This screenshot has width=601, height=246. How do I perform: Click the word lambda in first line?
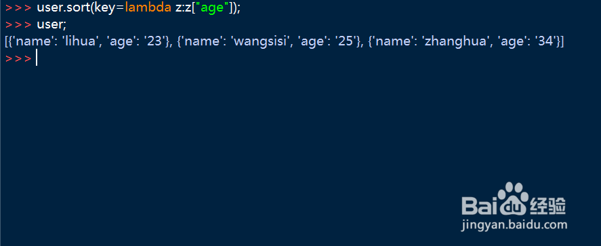click(148, 7)
